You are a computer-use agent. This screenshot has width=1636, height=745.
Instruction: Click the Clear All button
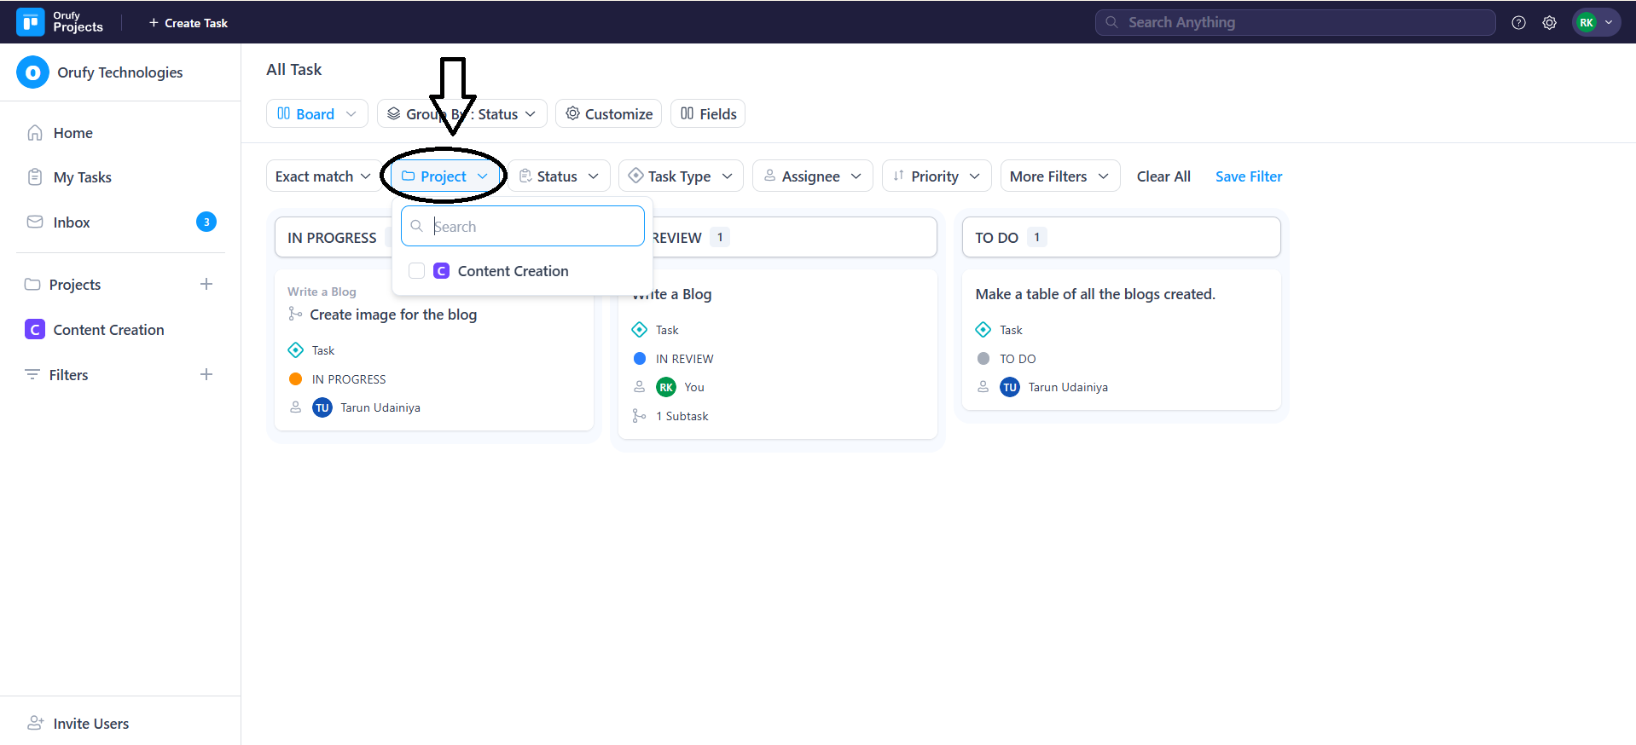coord(1163,176)
